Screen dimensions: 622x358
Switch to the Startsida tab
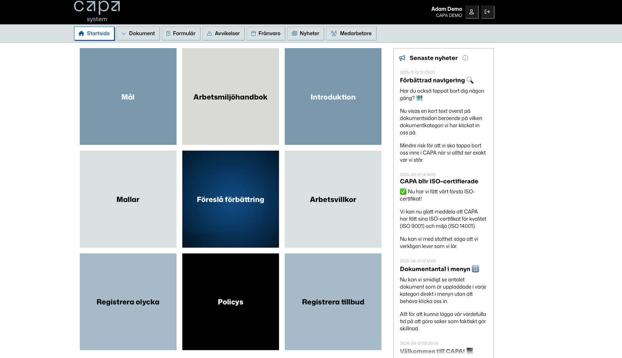[x=94, y=33]
